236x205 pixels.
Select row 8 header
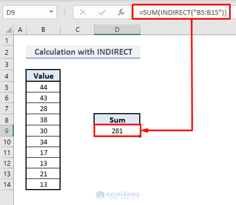pyautogui.click(x=7, y=120)
